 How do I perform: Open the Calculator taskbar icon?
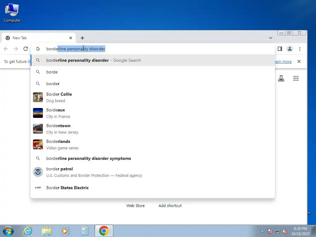click(x=85, y=231)
